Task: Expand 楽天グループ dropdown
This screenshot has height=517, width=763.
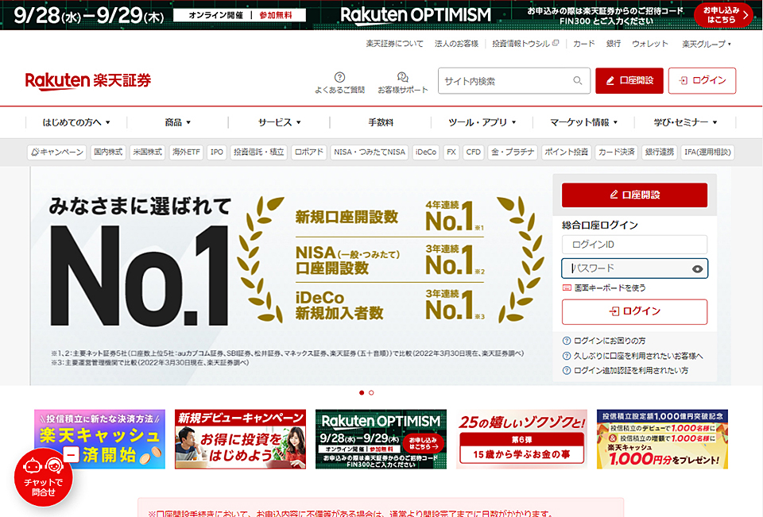Action: click(706, 44)
